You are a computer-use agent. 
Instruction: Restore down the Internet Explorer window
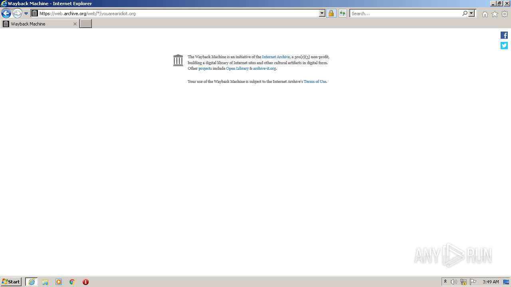point(499,4)
